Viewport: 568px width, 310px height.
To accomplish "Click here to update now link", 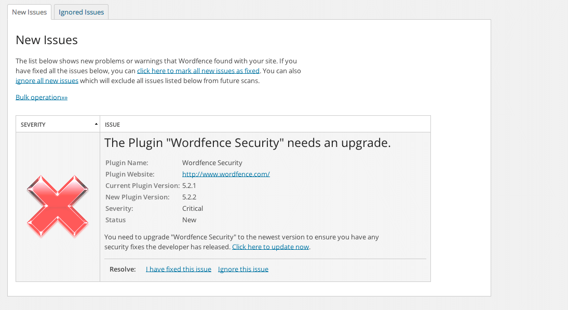I will (270, 247).
